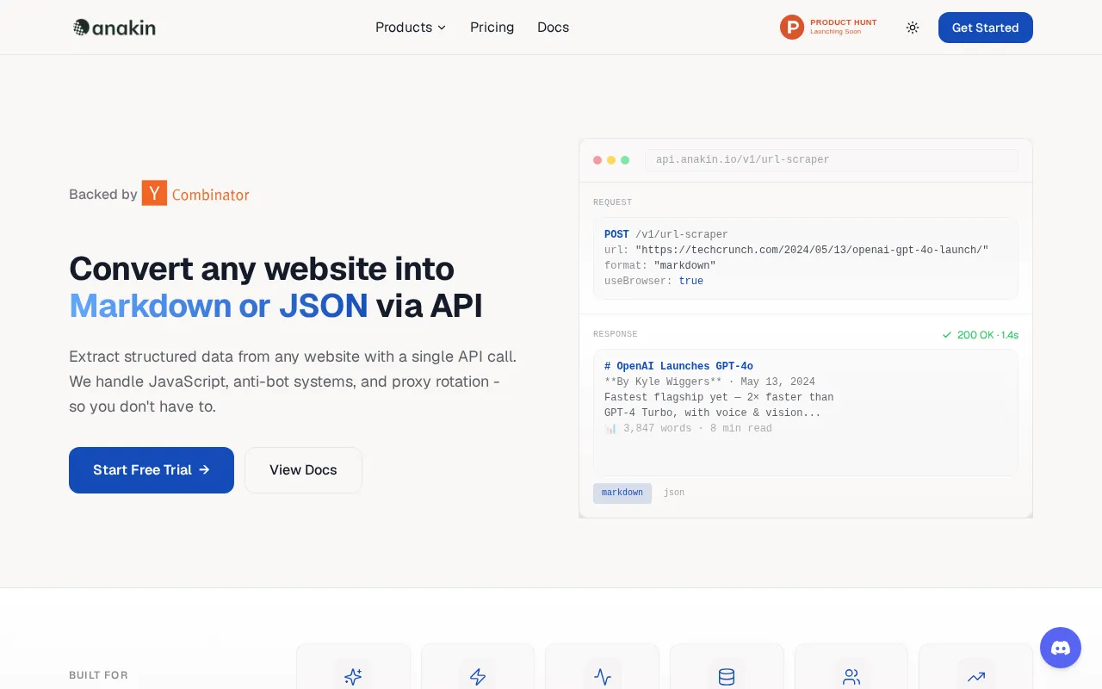The height and width of the screenshot is (689, 1102).
Task: Click the 'BUILT FOR' label
Action: 98,675
